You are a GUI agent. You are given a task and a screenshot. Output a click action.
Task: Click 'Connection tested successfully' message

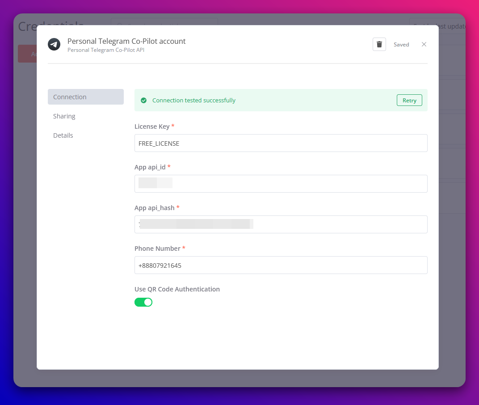193,100
